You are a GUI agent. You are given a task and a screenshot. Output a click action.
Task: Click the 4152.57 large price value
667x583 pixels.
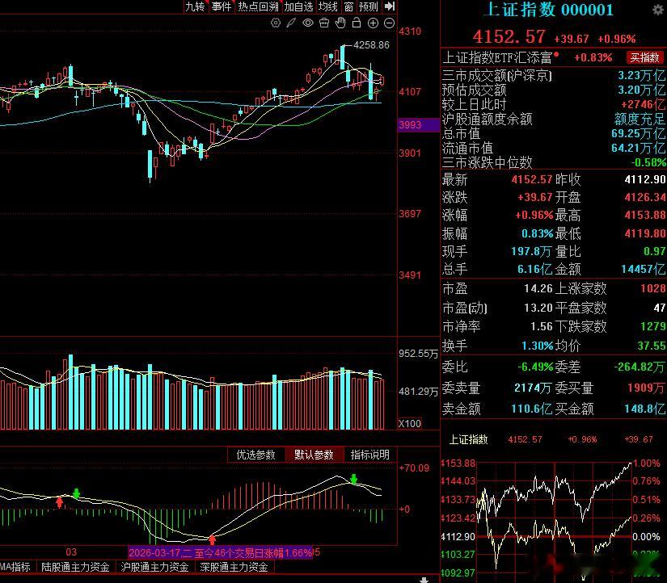pyautogui.click(x=509, y=36)
